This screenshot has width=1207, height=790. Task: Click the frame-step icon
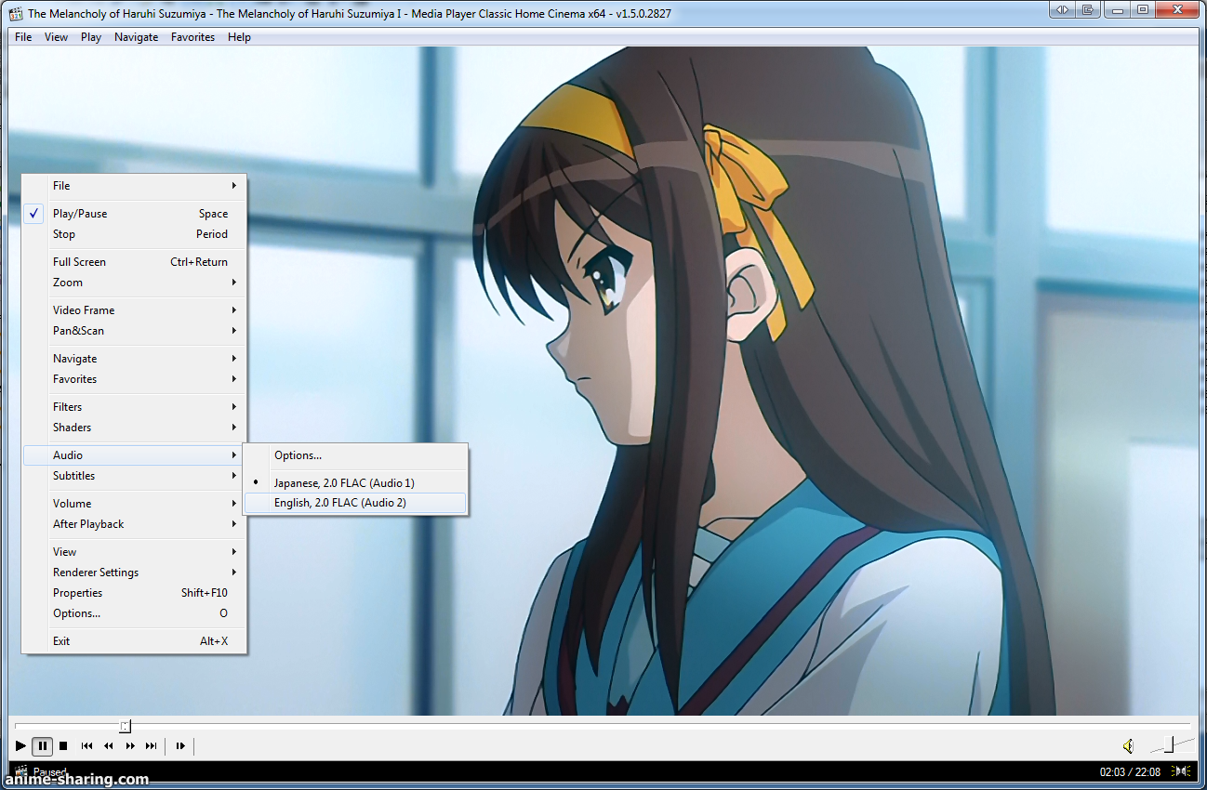[x=180, y=745]
